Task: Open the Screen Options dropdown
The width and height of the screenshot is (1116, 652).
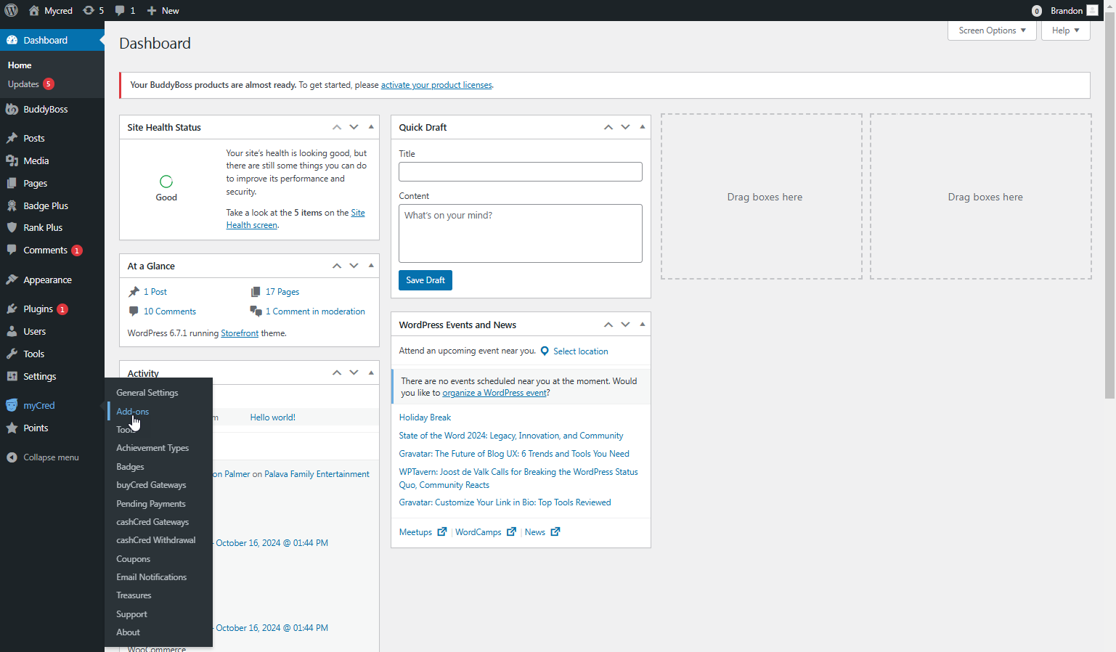Action: click(991, 30)
